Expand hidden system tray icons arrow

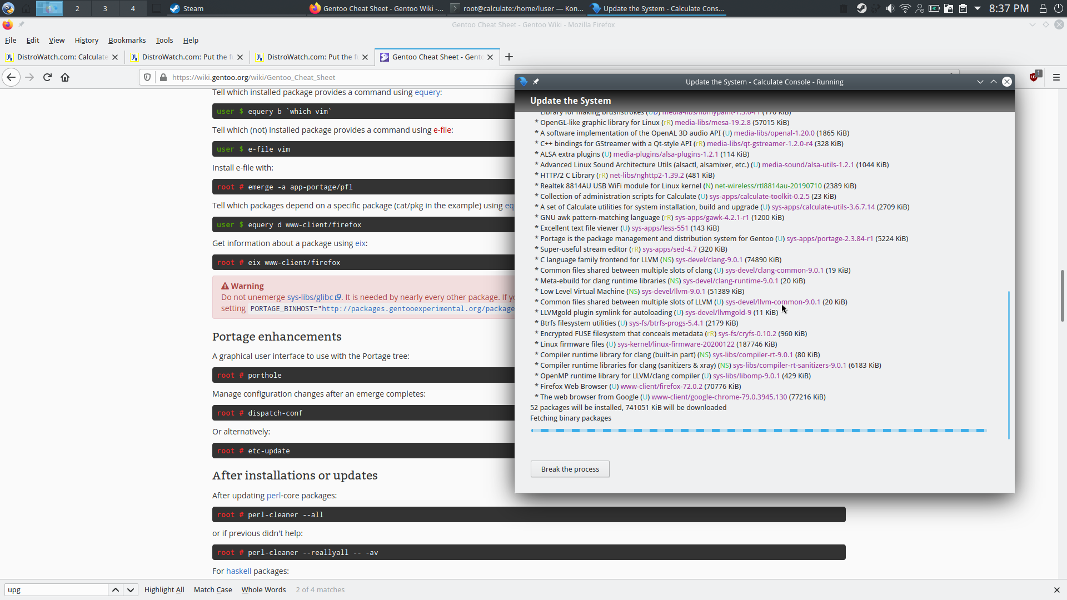point(978,8)
